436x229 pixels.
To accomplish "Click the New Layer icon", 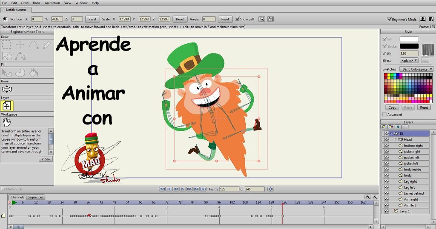I will [x=384, y=127].
